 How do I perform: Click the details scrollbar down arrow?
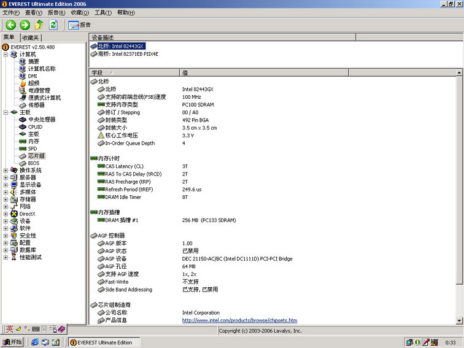coord(459,320)
